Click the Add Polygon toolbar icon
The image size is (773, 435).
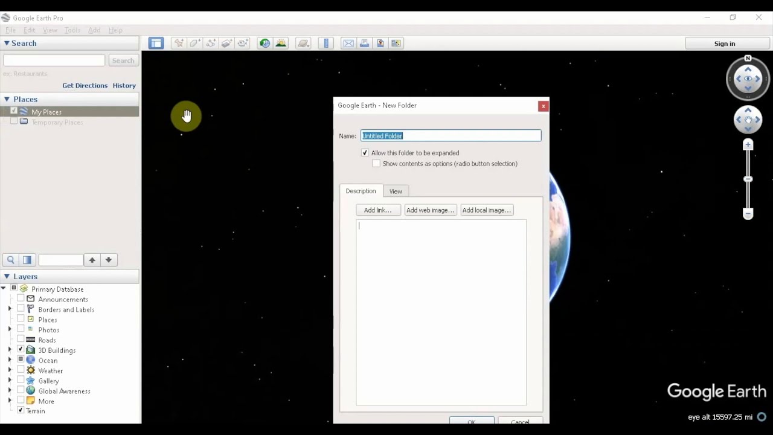pyautogui.click(x=194, y=43)
